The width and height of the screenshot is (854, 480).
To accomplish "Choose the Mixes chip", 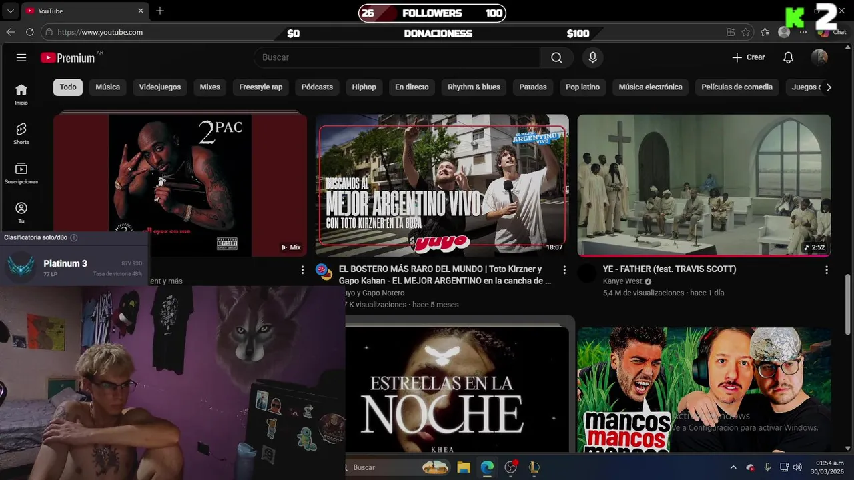I will pyautogui.click(x=209, y=87).
